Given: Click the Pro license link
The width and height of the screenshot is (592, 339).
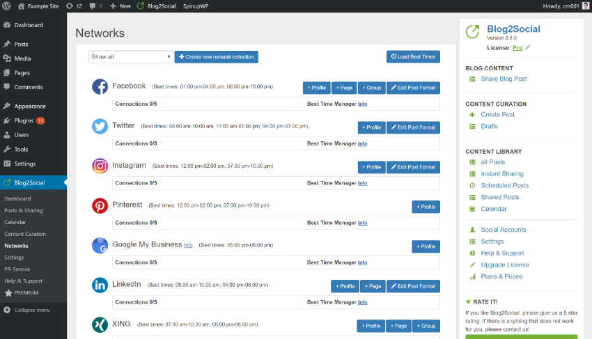Looking at the screenshot, I should (517, 47).
